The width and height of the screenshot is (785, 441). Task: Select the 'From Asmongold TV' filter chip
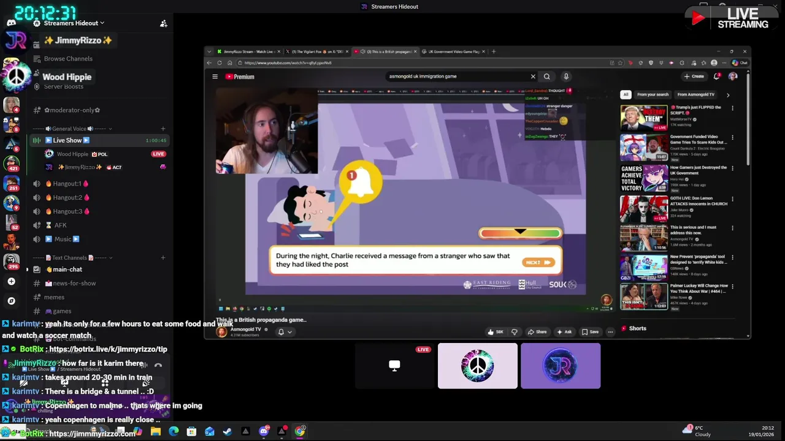pyautogui.click(x=695, y=94)
